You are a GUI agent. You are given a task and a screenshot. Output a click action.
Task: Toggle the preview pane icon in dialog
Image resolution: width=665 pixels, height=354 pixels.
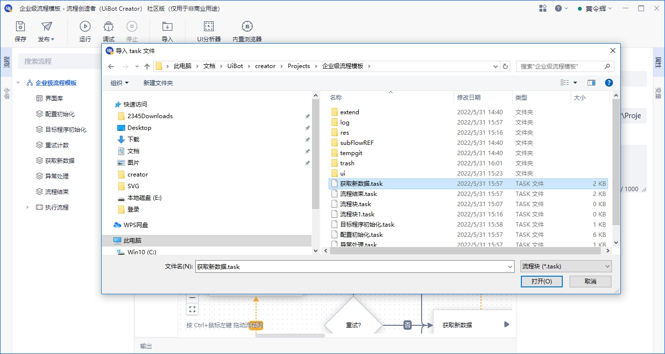tap(591, 83)
